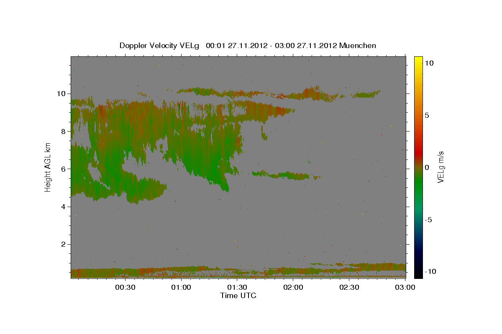Click the 'Time UTC' axis label
This screenshot has width=502, height=334.
tap(238, 296)
